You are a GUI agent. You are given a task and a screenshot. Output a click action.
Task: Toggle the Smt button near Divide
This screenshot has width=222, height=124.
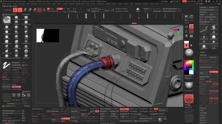pos(66,118)
